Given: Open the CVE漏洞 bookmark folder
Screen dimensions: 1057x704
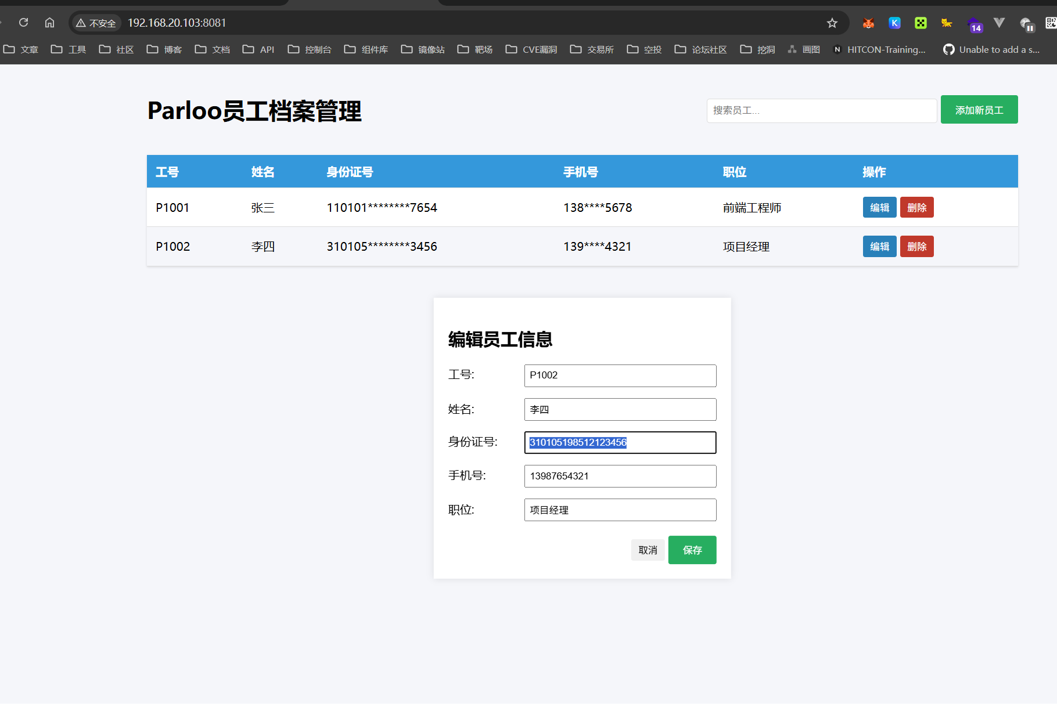Looking at the screenshot, I should coord(531,49).
